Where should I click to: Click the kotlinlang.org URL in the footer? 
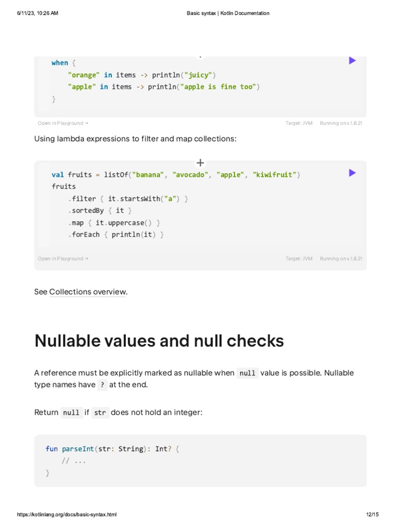coord(67,515)
